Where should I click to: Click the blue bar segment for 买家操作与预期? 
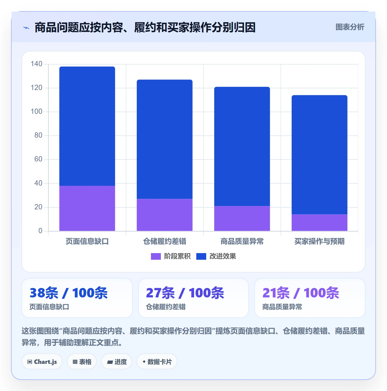[319, 155]
